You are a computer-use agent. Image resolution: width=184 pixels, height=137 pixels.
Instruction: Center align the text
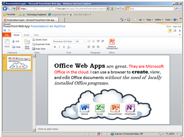point(94,47)
